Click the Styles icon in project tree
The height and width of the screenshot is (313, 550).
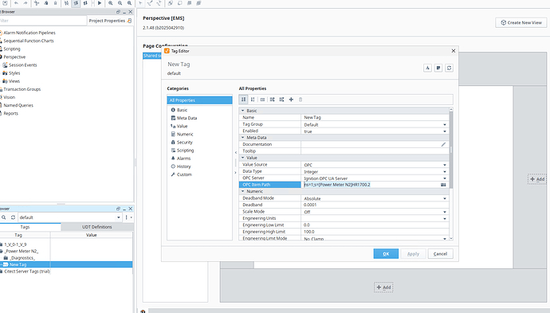(x=5, y=73)
